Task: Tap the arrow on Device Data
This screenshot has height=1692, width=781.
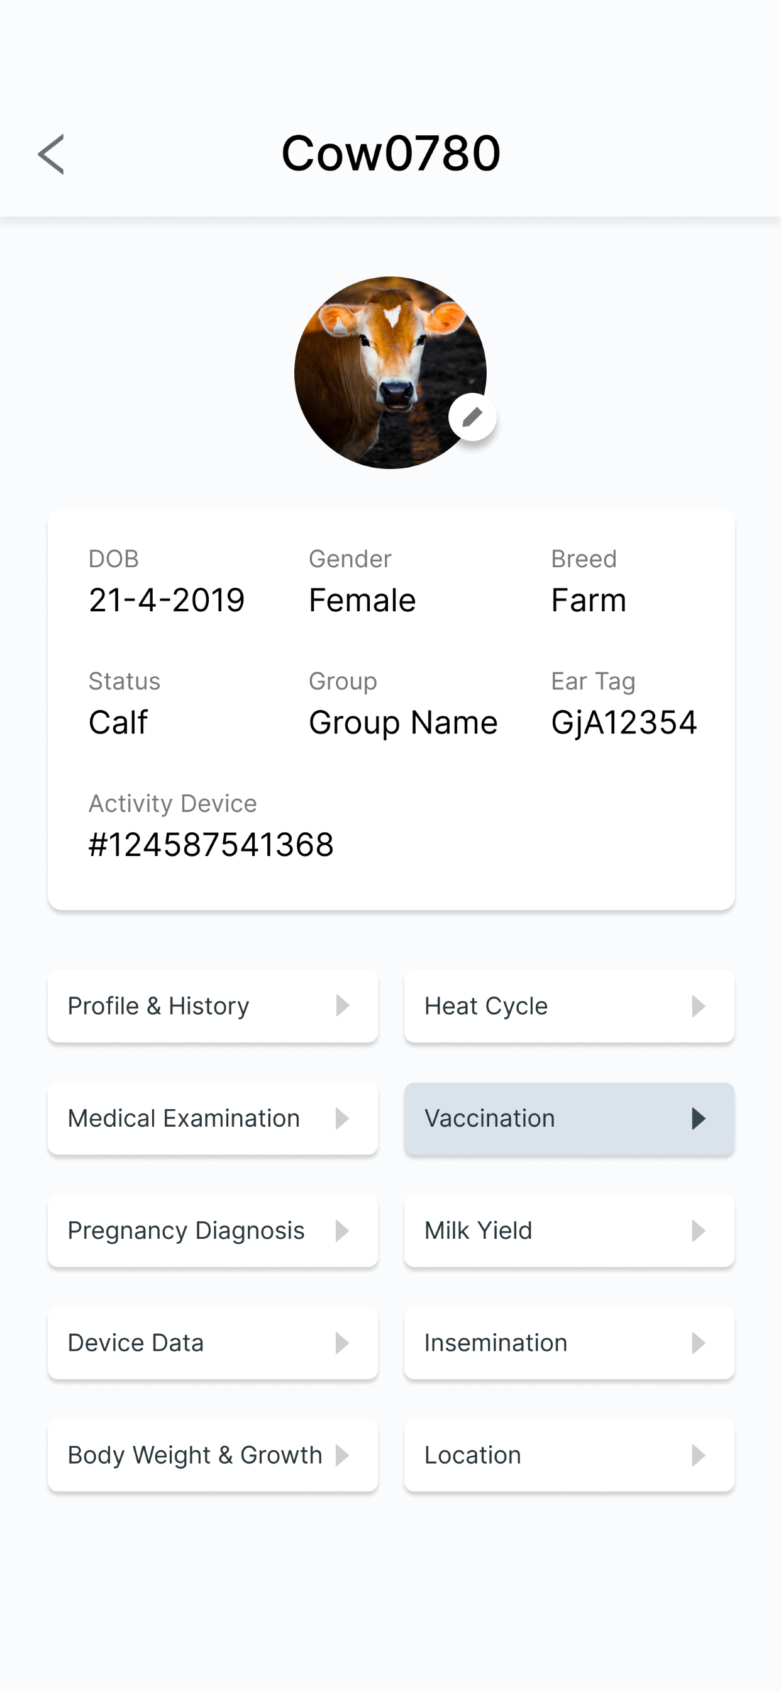Action: coord(342,1343)
